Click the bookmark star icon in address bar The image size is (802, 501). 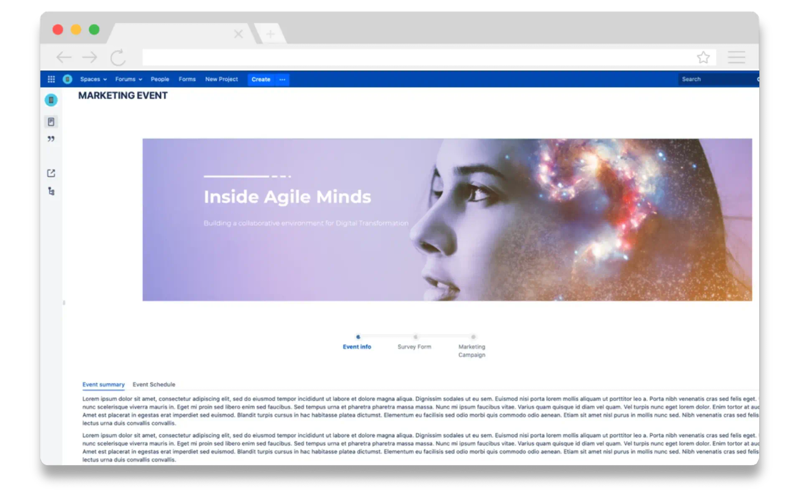[x=703, y=58]
